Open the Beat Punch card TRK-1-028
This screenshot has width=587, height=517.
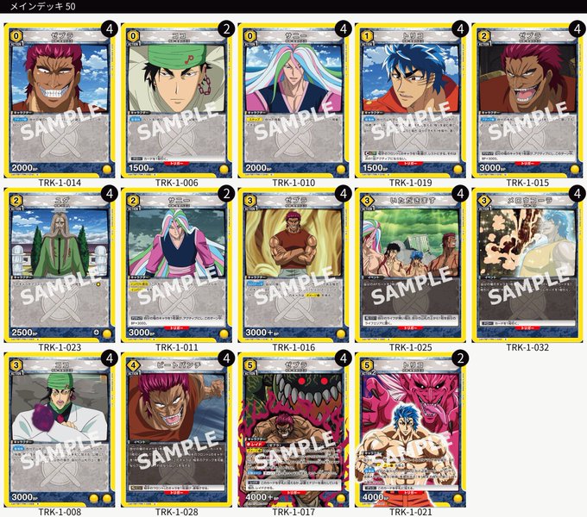177,430
